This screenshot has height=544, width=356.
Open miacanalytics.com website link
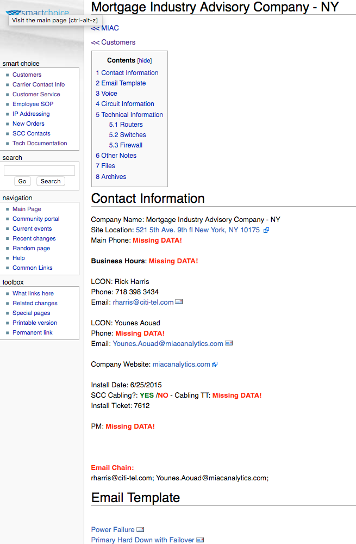pos(182,364)
